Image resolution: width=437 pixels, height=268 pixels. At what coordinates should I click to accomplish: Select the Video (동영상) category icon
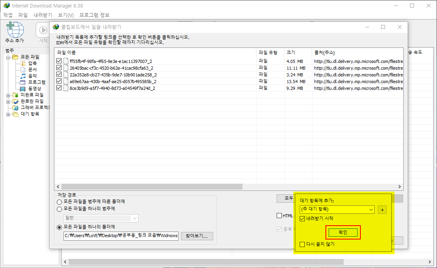point(23,89)
